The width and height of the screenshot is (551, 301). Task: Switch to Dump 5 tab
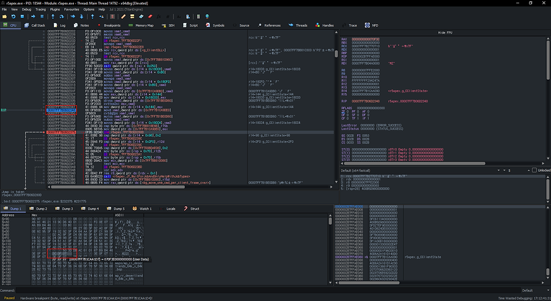pos(116,209)
